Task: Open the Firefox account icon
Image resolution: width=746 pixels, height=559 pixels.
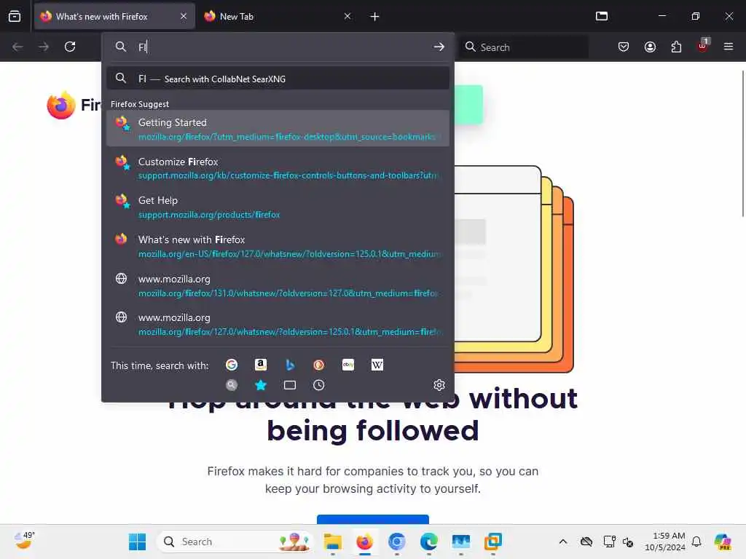Action: tap(650, 47)
